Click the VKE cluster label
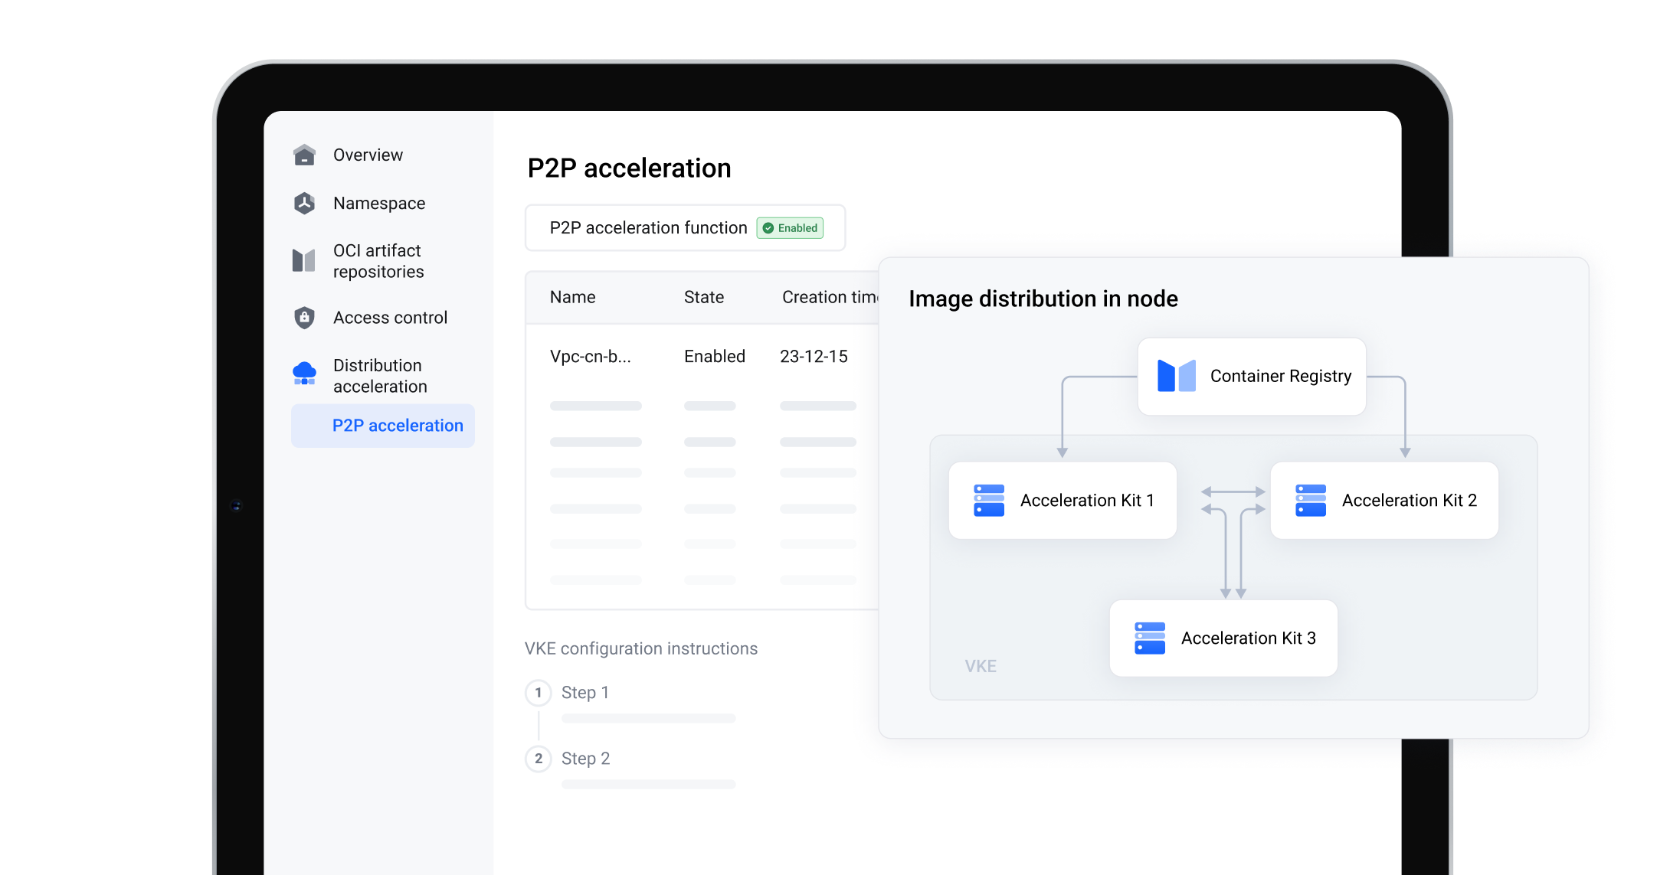The height and width of the screenshot is (875, 1670). (981, 666)
